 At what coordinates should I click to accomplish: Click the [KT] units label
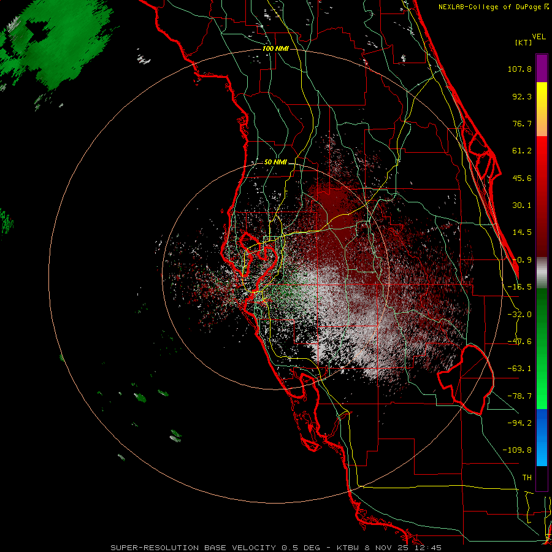(524, 42)
